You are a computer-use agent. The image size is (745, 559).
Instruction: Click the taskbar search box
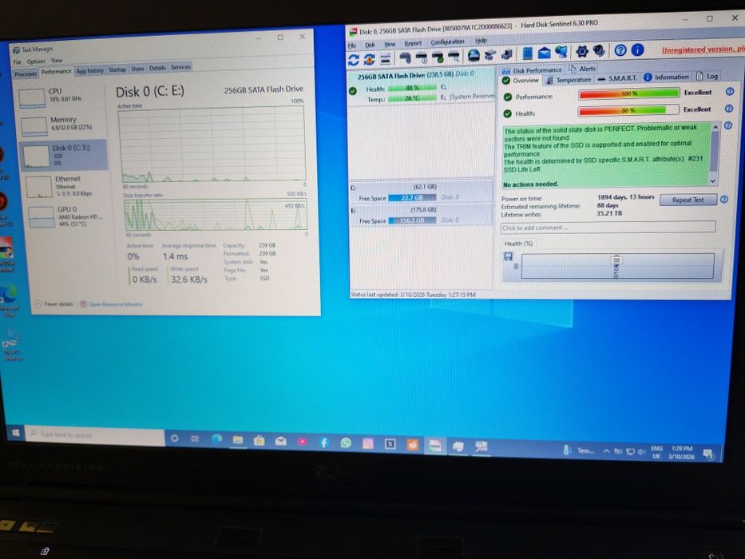point(95,435)
